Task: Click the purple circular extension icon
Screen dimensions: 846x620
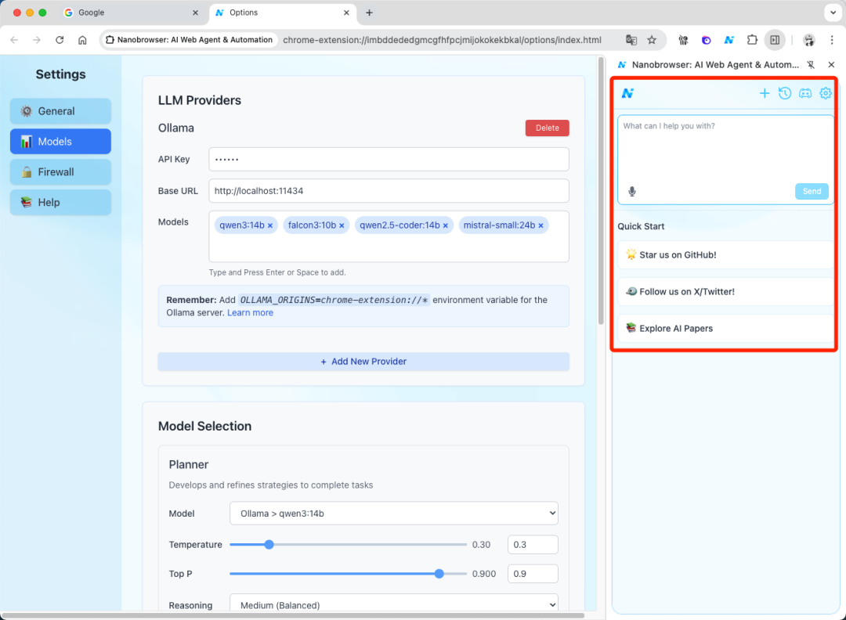Action: [706, 40]
